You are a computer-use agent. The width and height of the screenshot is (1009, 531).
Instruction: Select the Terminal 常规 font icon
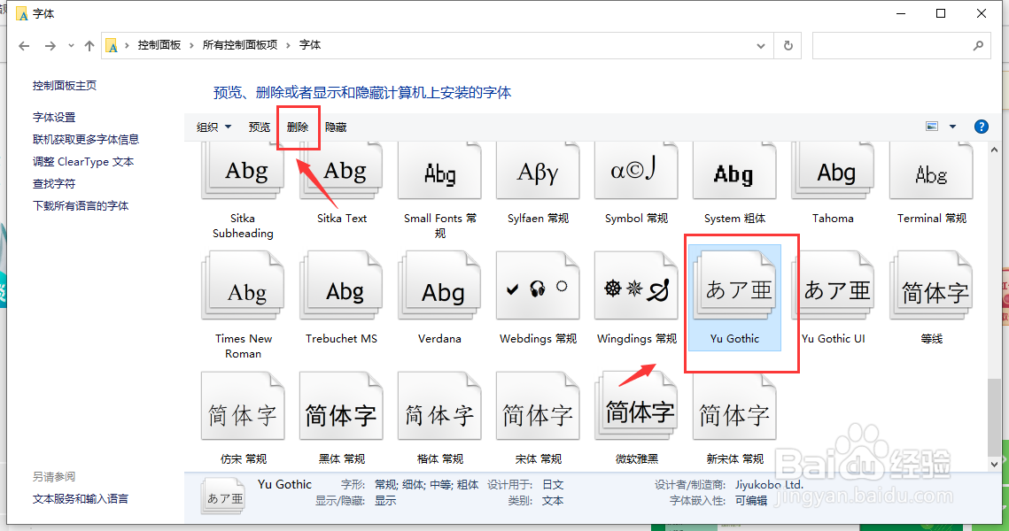[932, 171]
